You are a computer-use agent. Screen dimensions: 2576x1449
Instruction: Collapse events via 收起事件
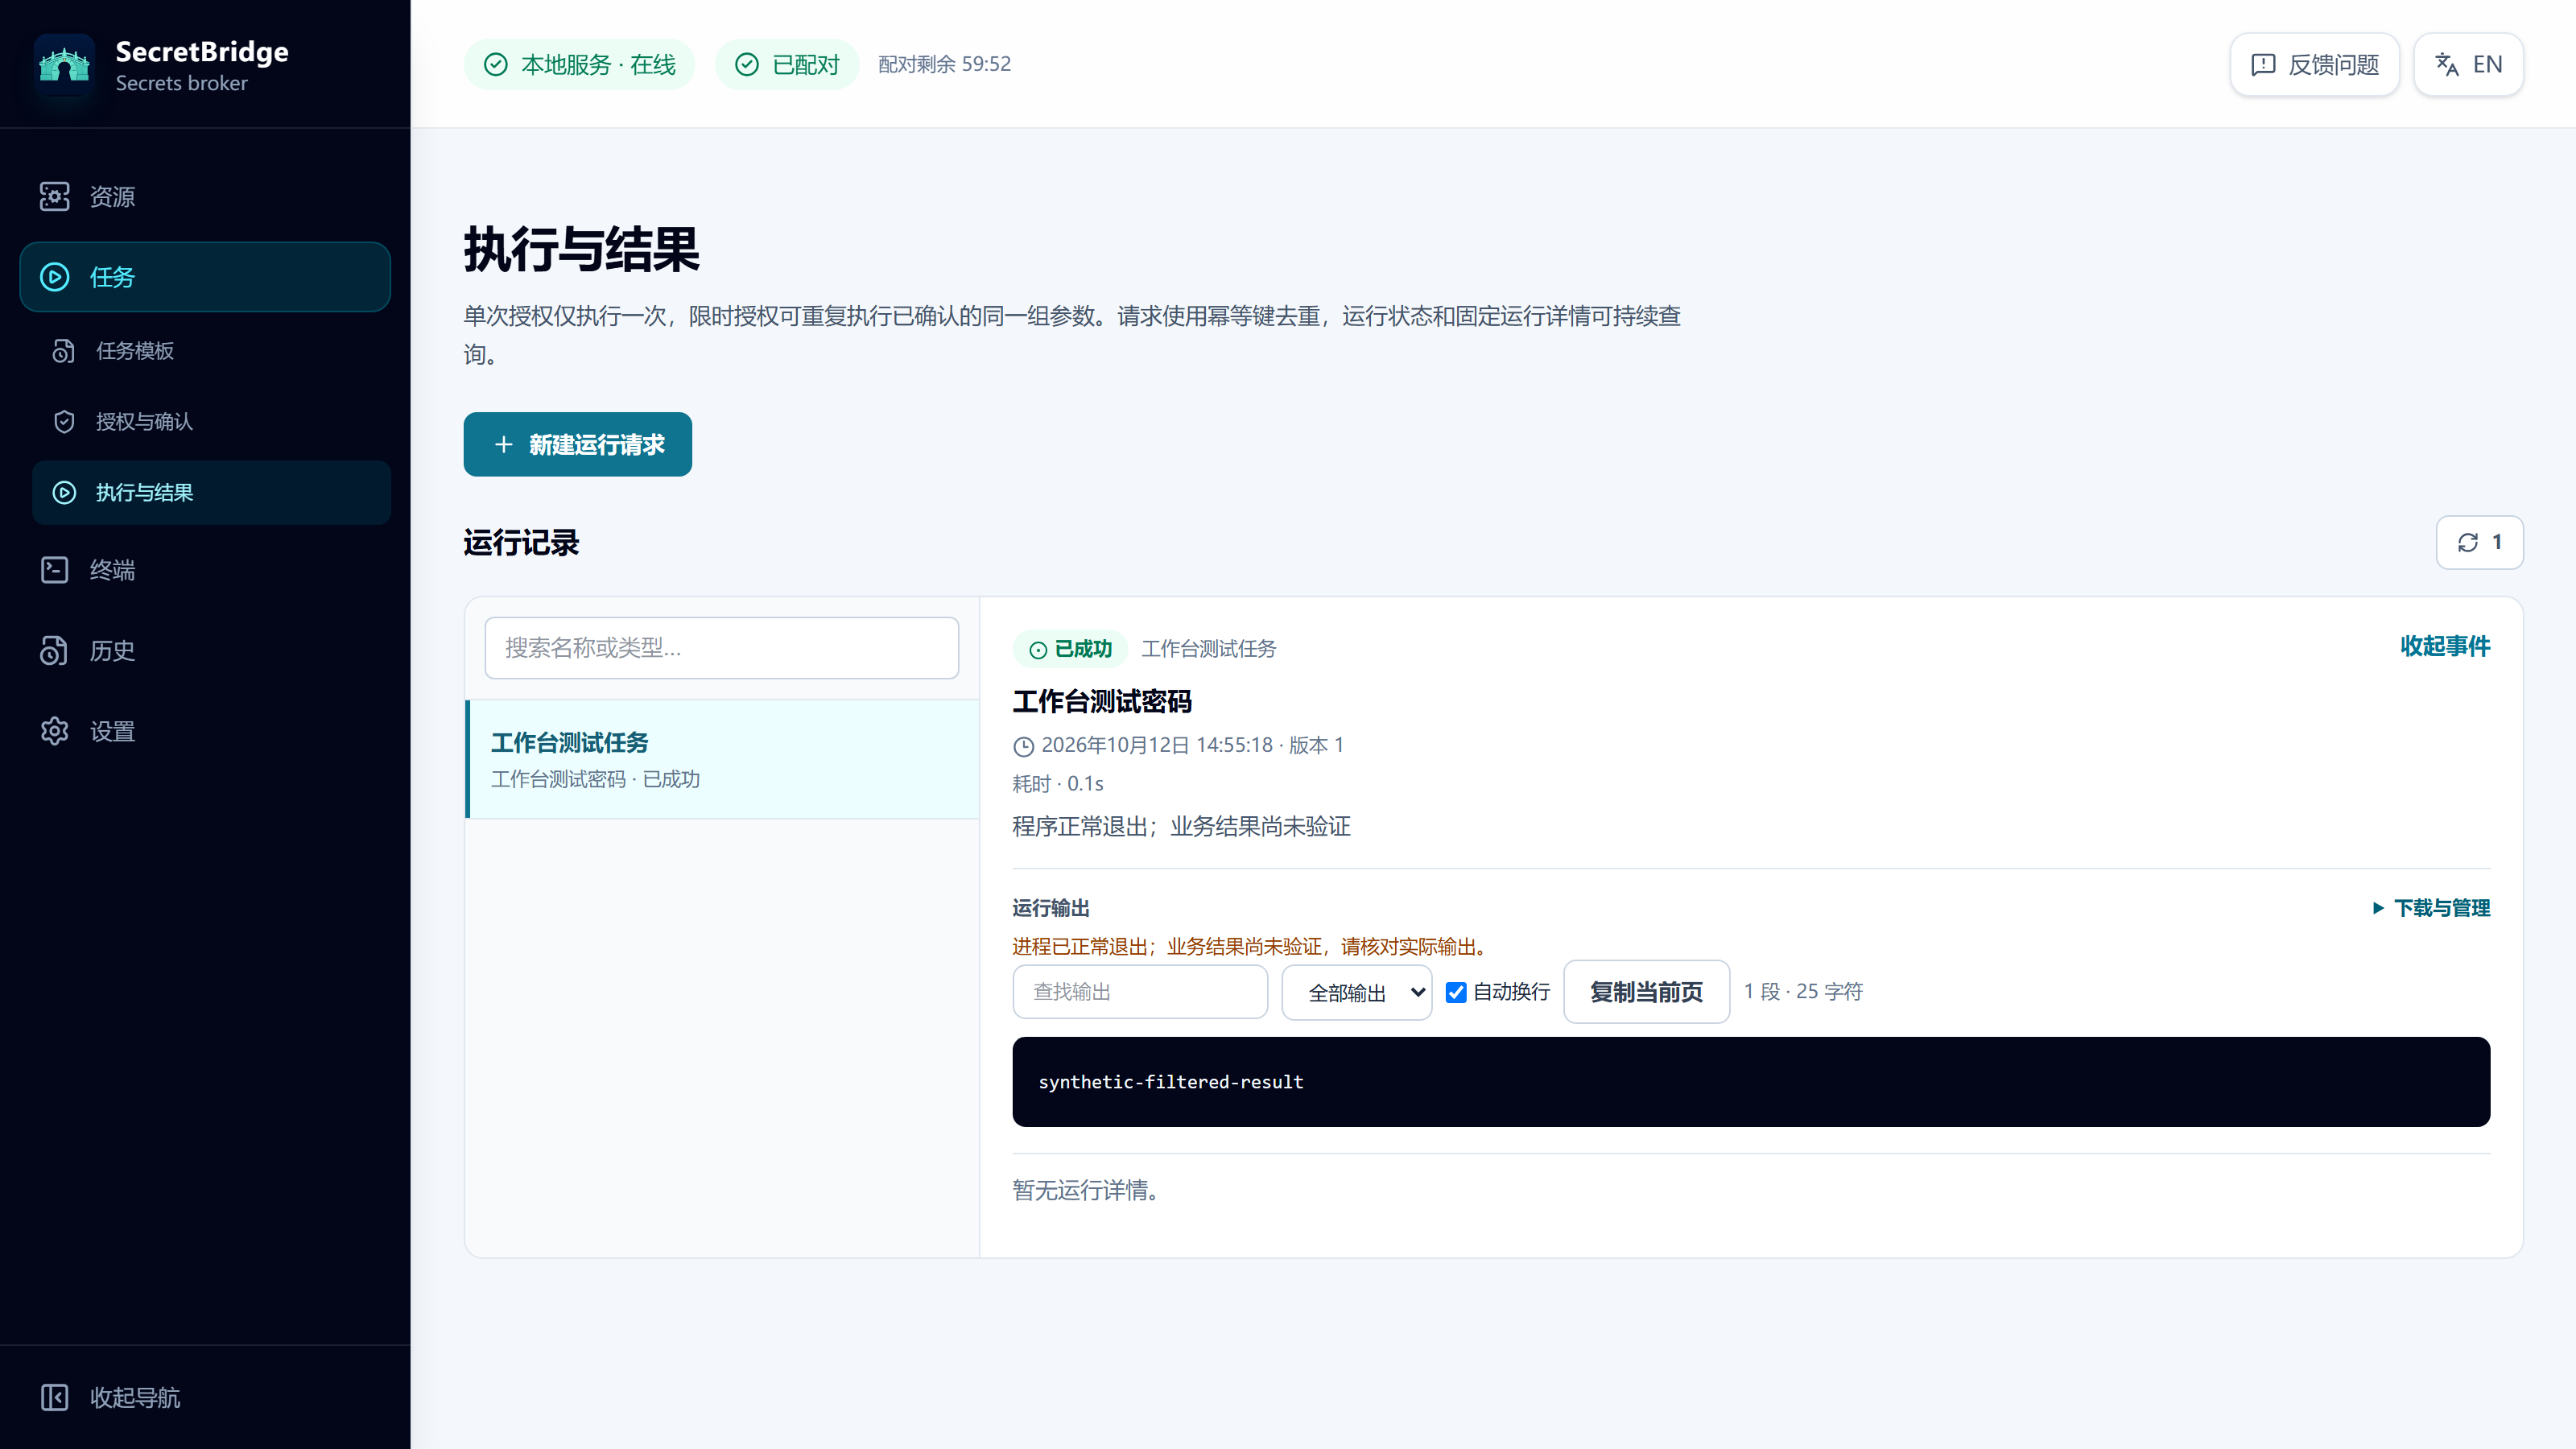pos(2445,647)
